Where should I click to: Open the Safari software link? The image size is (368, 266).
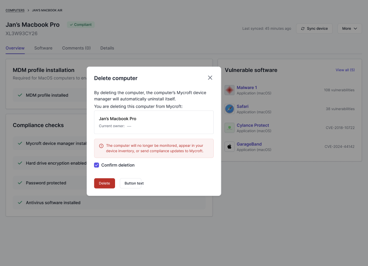(242, 106)
